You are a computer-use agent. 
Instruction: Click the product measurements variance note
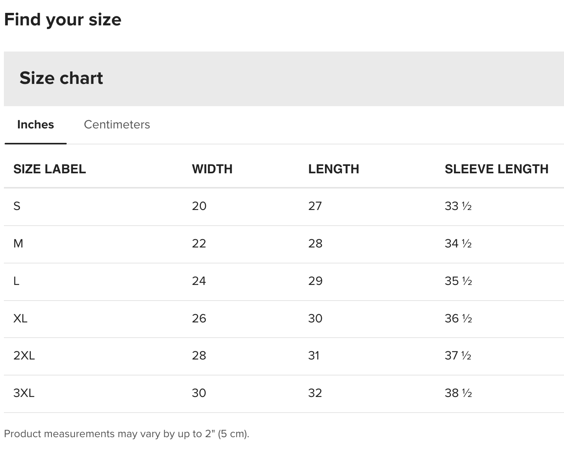pyautogui.click(x=126, y=434)
